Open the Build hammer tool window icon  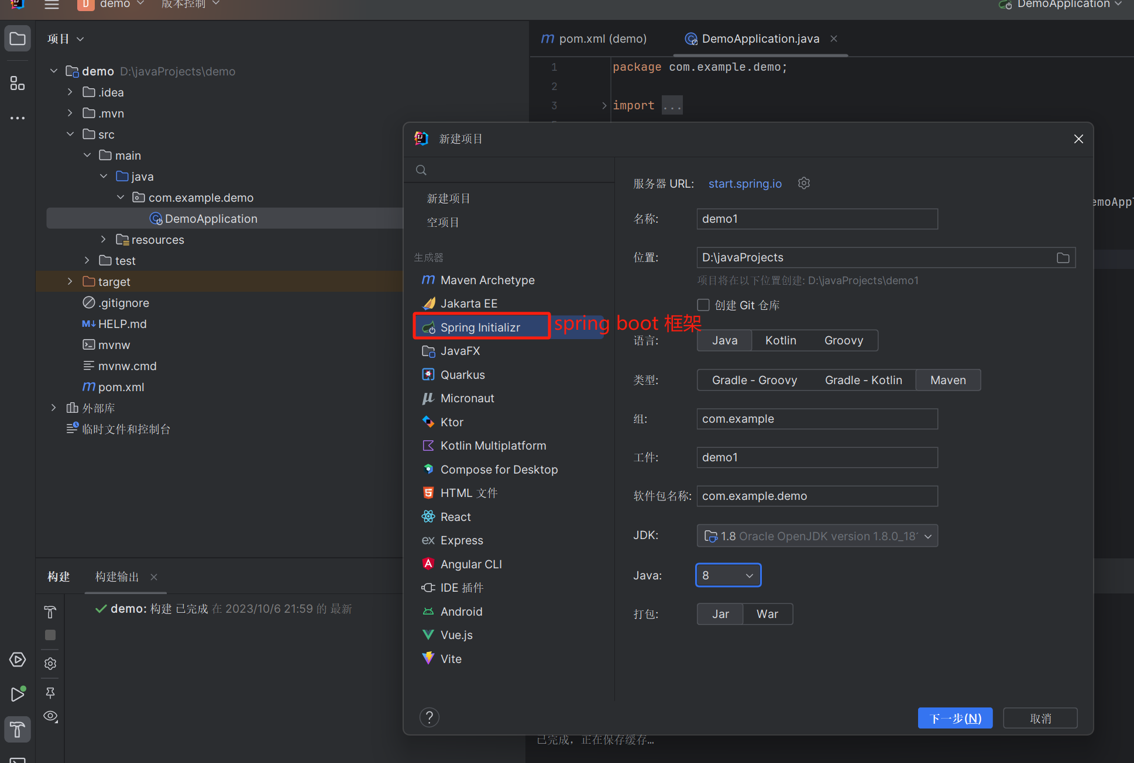coord(18,730)
